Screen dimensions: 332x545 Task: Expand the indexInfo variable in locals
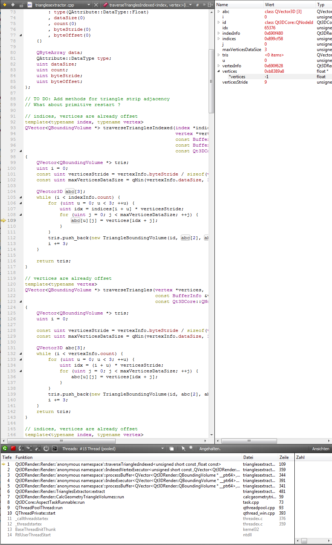[x=219, y=33]
